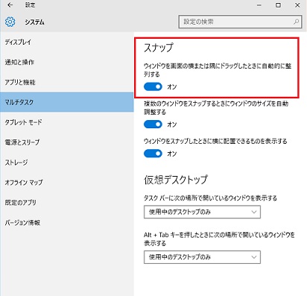
Task: Open 電源とスリープ settings page
Action: click(x=66, y=142)
